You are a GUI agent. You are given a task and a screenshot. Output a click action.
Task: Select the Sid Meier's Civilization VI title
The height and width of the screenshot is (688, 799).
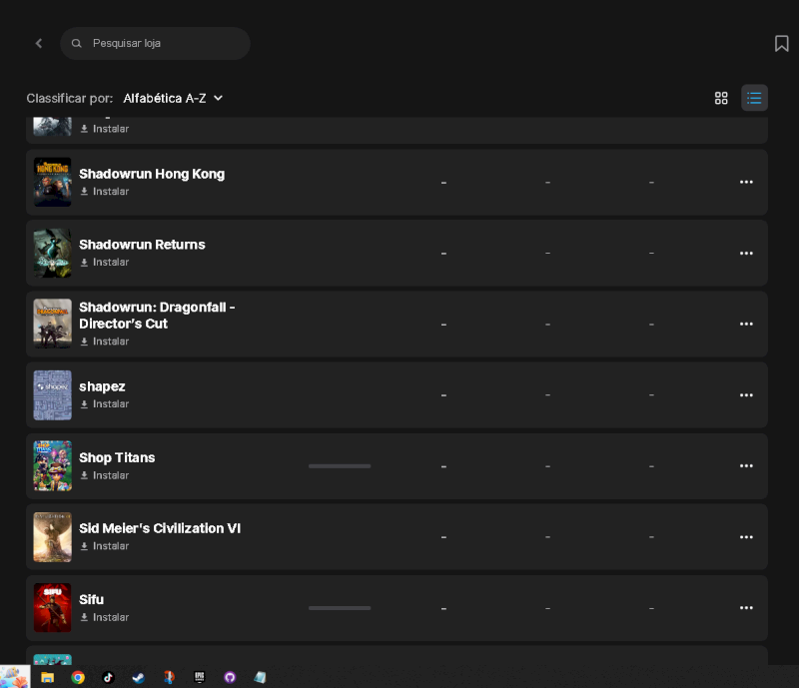point(160,528)
